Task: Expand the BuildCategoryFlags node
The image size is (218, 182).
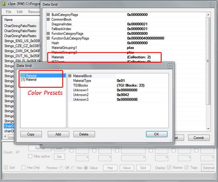Action: coord(48,15)
